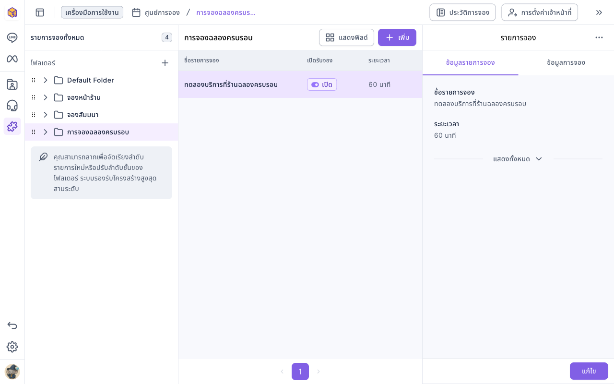This screenshot has height=384, width=614.
Task: Expand details with แสดงทั้งหมด
Action: [x=518, y=159]
